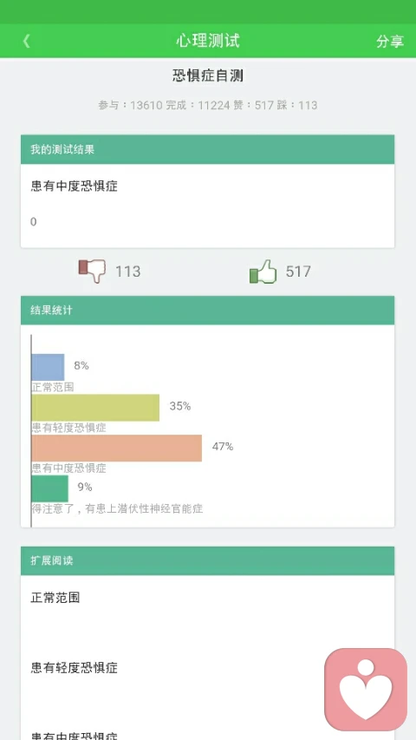The height and width of the screenshot is (740, 416).
Task: Tap the 恐惧症自测 test heading
Action: point(208,75)
